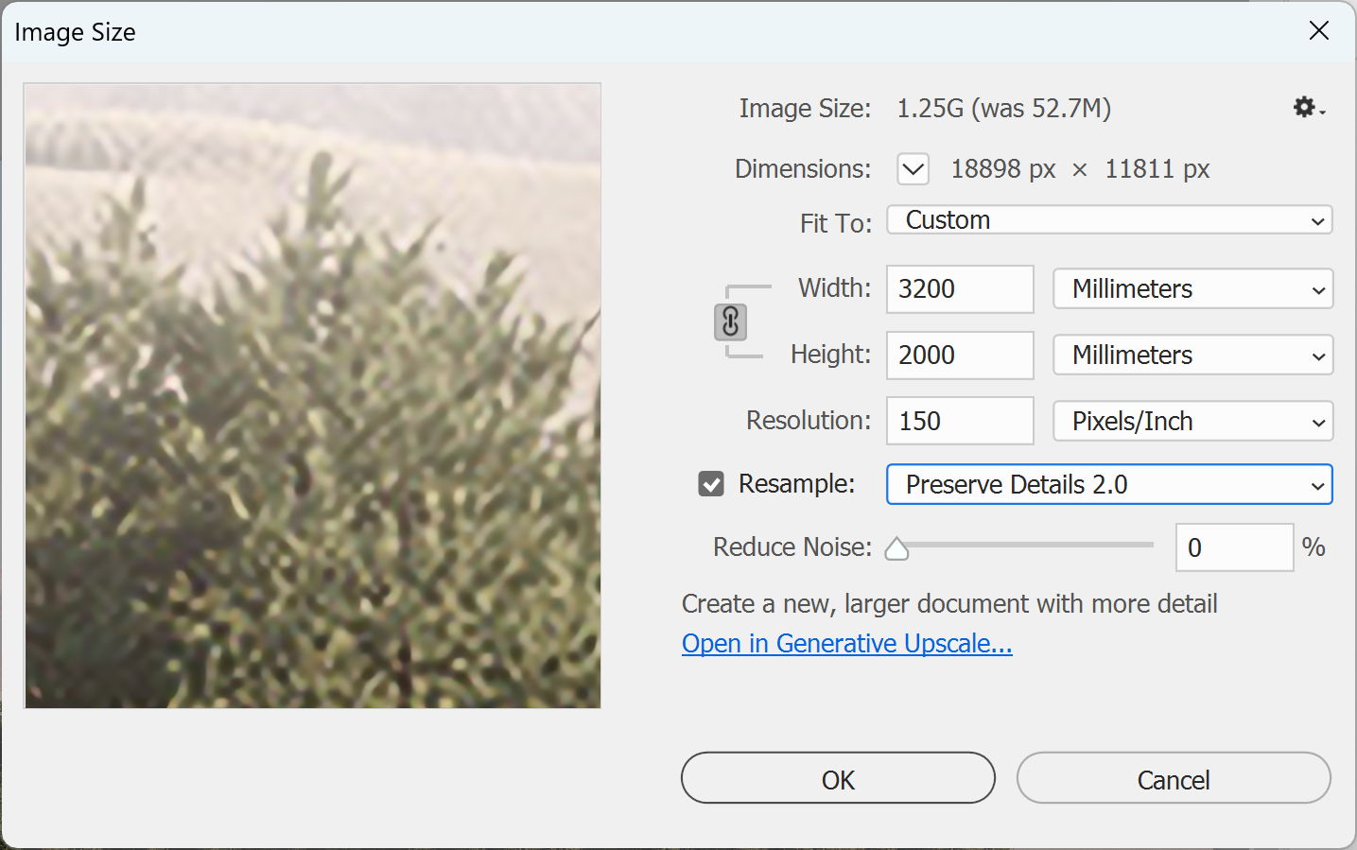This screenshot has width=1357, height=850.
Task: Open in Generative Upscale link
Action: 847,644
